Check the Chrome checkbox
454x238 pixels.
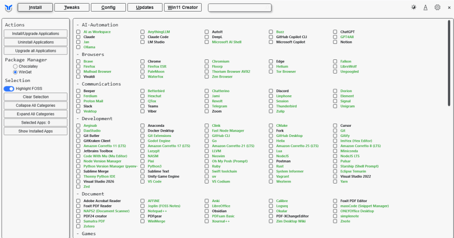tap(142, 61)
